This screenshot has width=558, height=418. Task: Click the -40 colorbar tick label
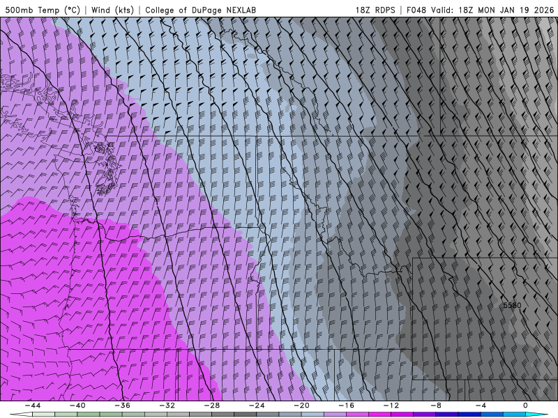pyautogui.click(x=77, y=405)
